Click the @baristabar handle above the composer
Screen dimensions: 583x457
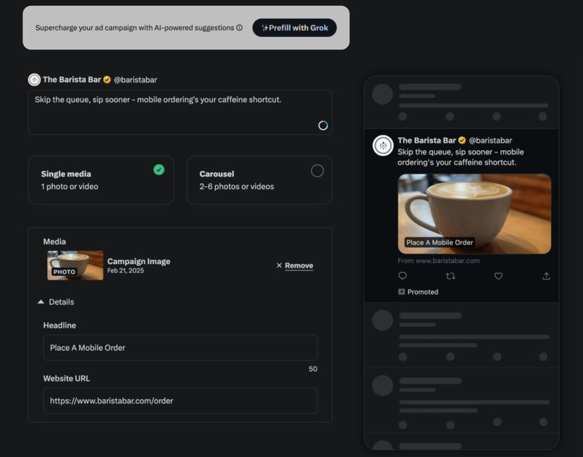[x=135, y=80]
